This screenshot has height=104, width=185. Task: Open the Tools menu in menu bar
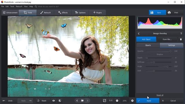tap(12, 6)
